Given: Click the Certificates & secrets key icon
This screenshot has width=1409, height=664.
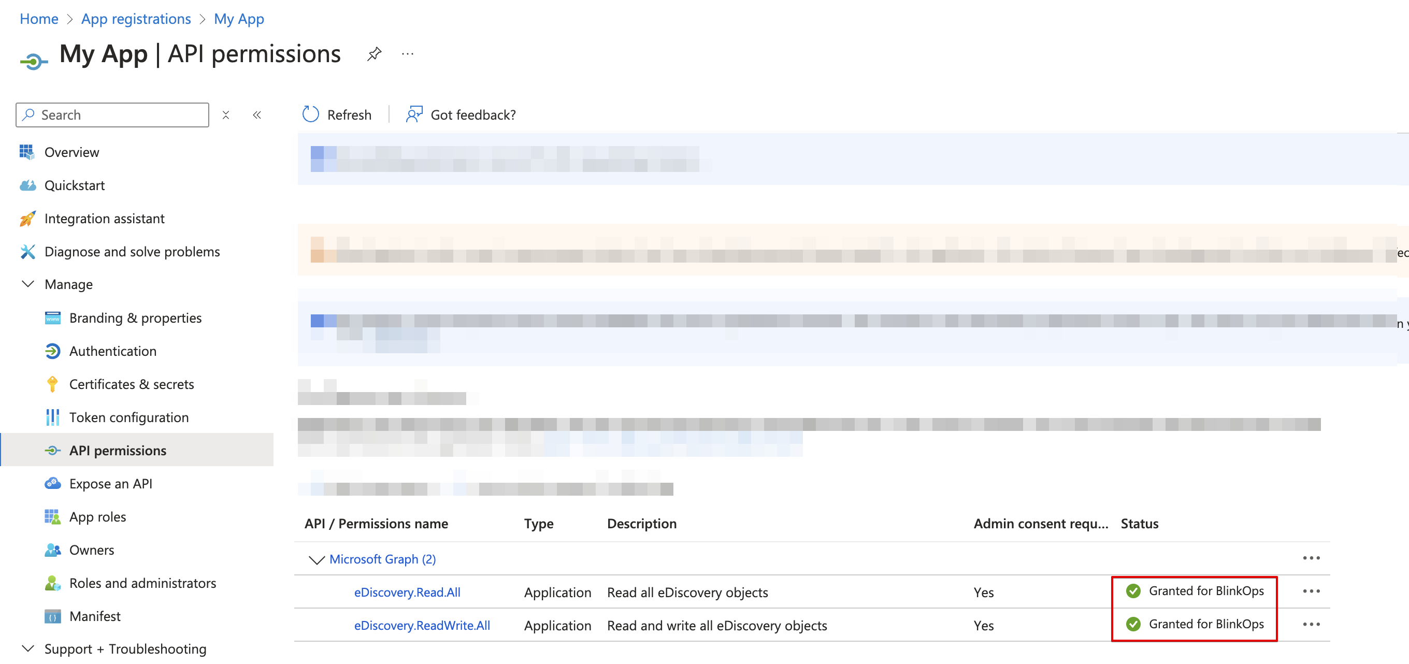Looking at the screenshot, I should pyautogui.click(x=52, y=384).
